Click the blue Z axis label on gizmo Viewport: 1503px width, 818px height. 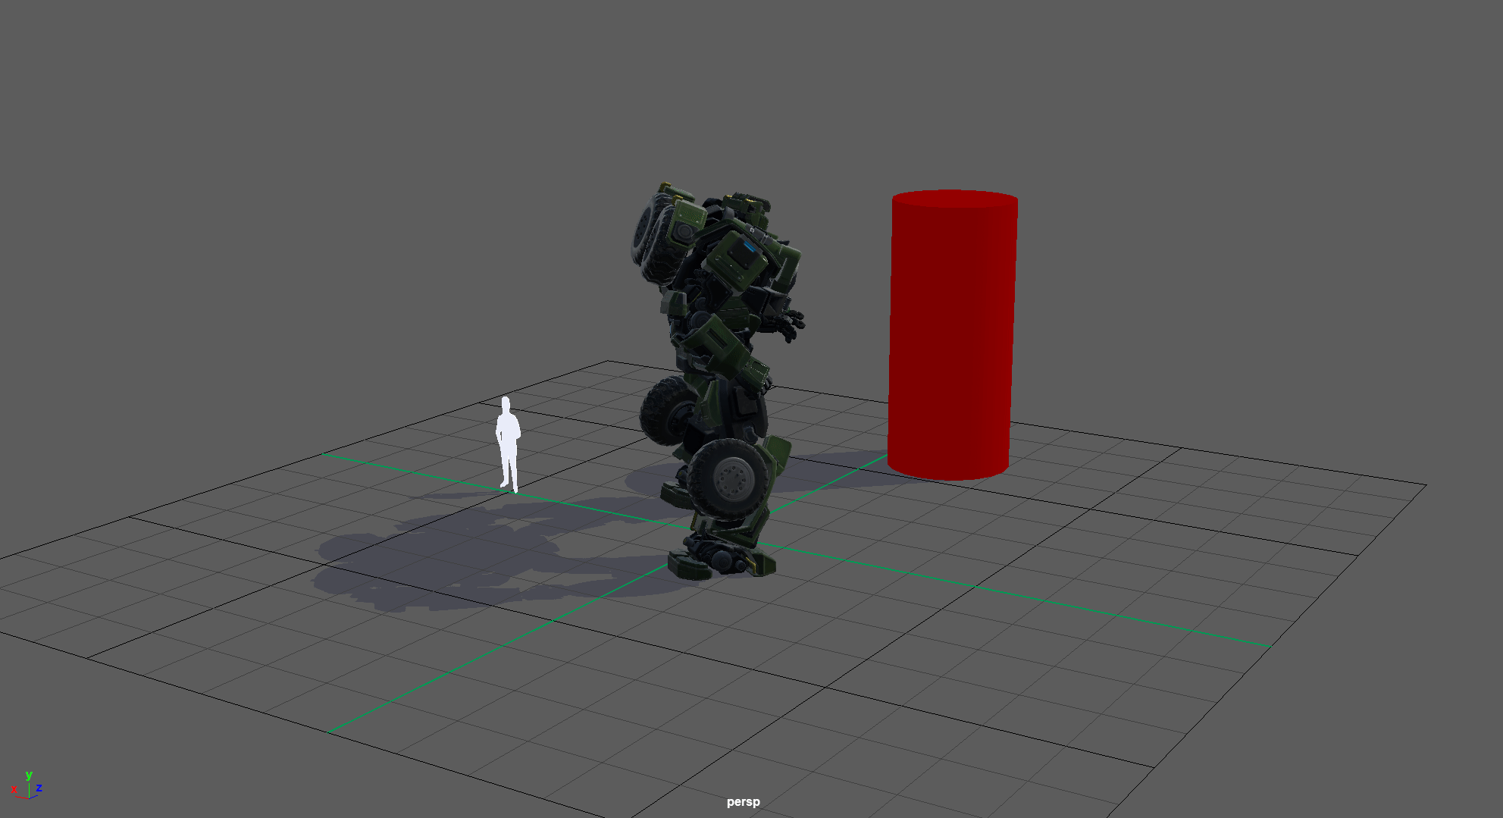[x=39, y=788]
